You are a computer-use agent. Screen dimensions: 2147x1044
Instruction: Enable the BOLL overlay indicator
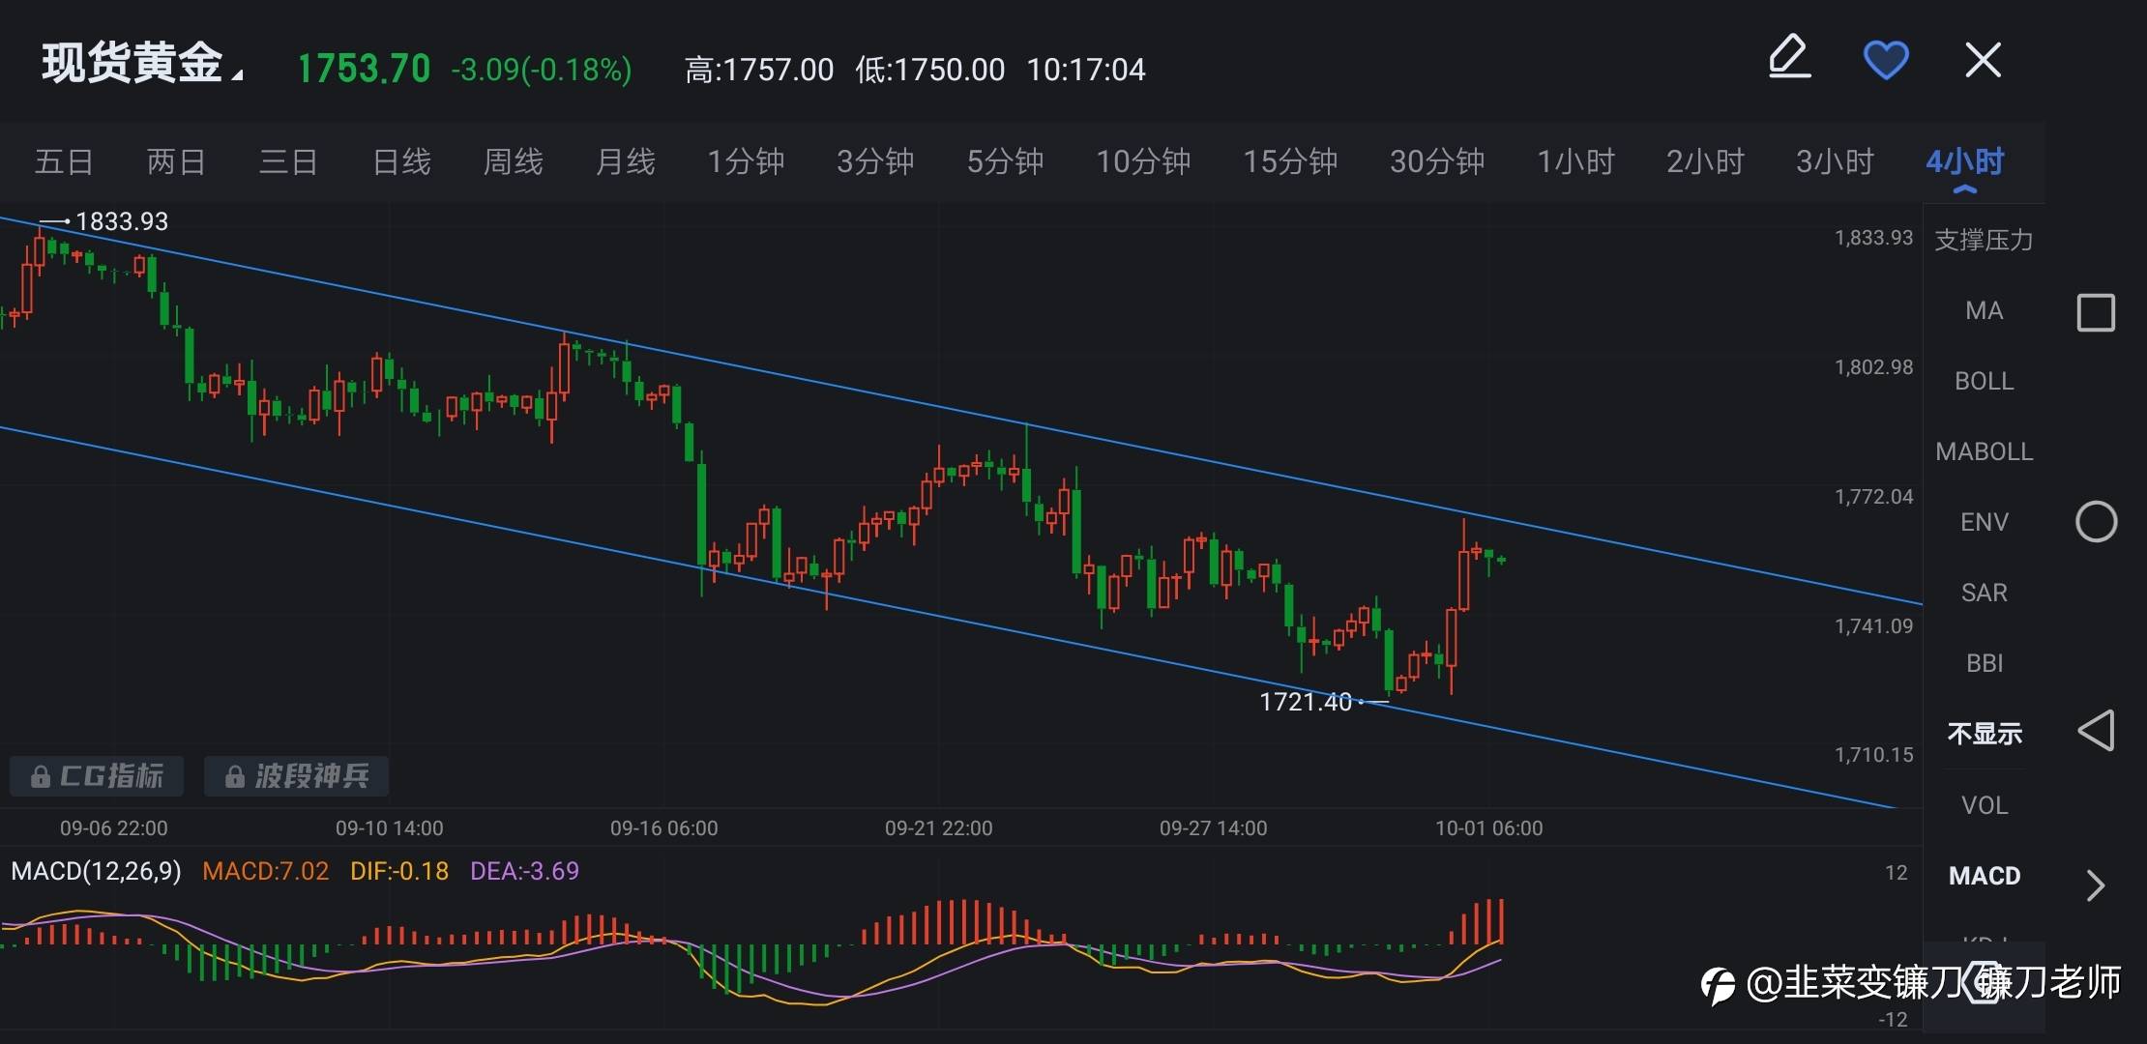pos(1984,381)
